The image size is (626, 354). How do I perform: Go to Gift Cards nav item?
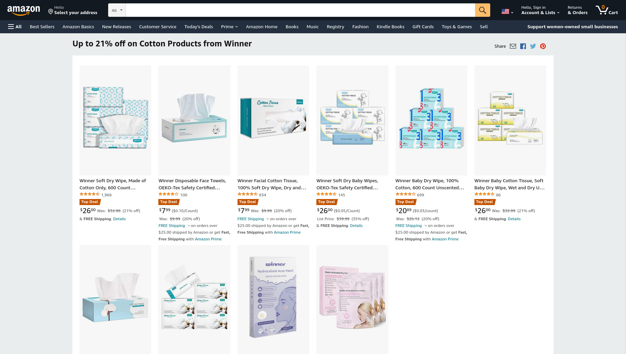point(423,27)
